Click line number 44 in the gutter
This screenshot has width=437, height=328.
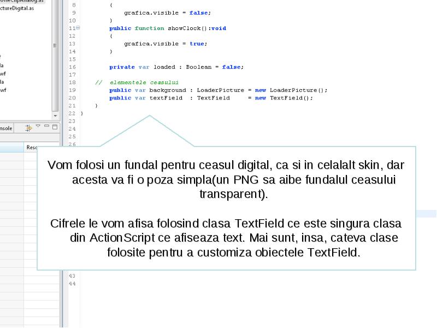(x=72, y=284)
